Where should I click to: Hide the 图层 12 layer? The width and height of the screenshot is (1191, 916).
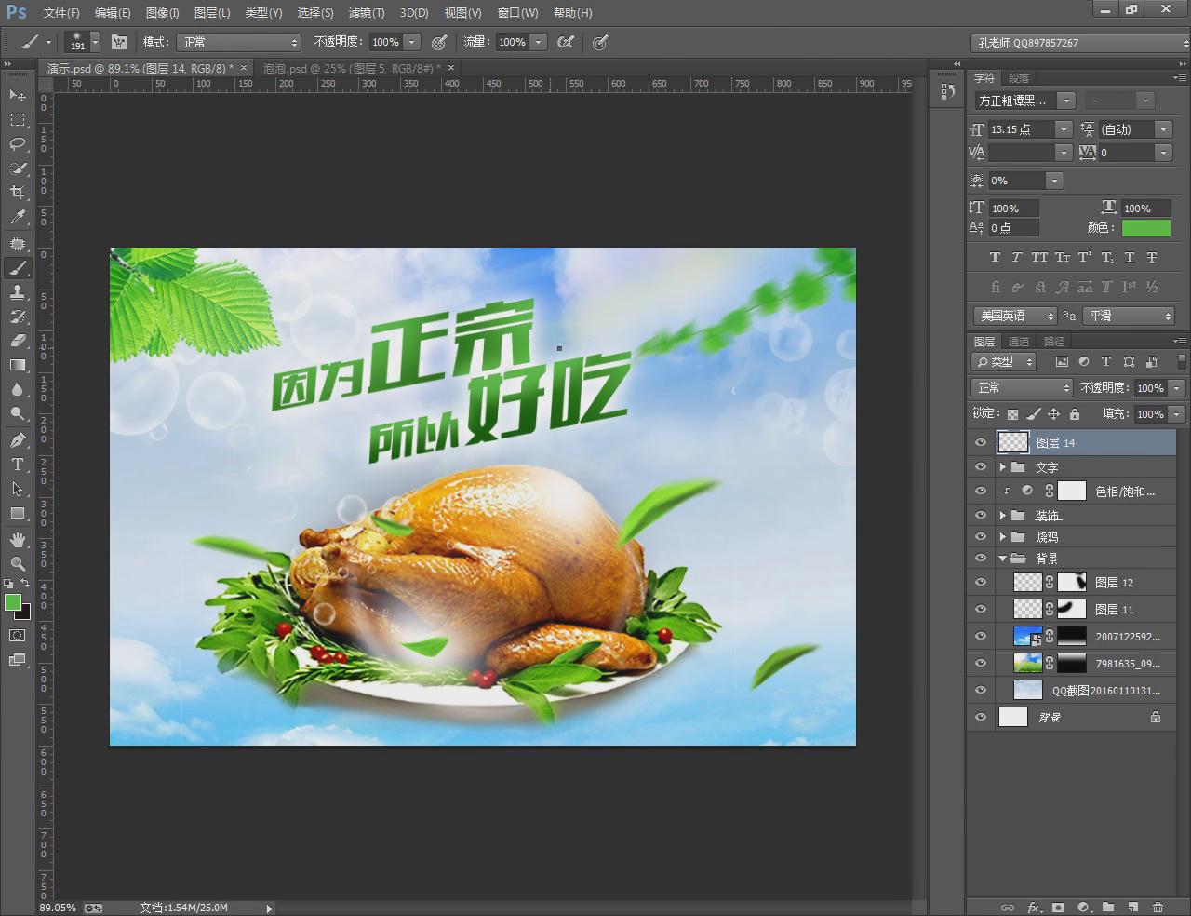(x=981, y=582)
